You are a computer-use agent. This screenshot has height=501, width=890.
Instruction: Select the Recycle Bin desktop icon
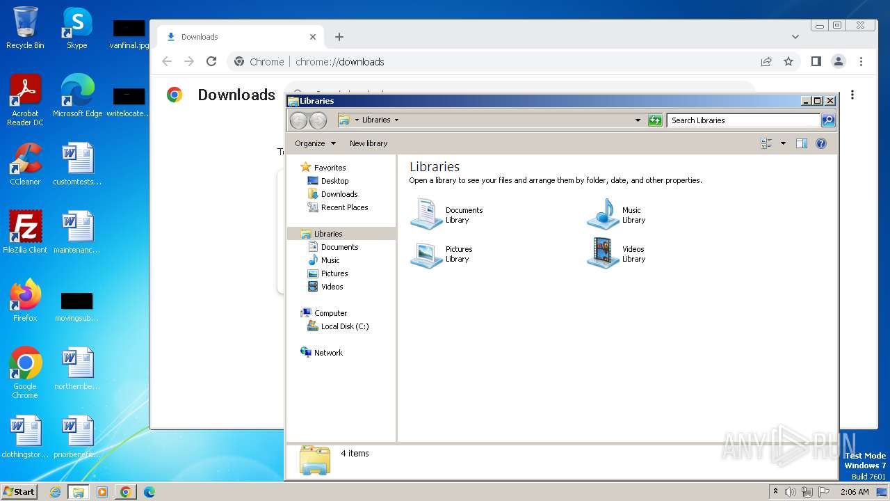[x=25, y=28]
